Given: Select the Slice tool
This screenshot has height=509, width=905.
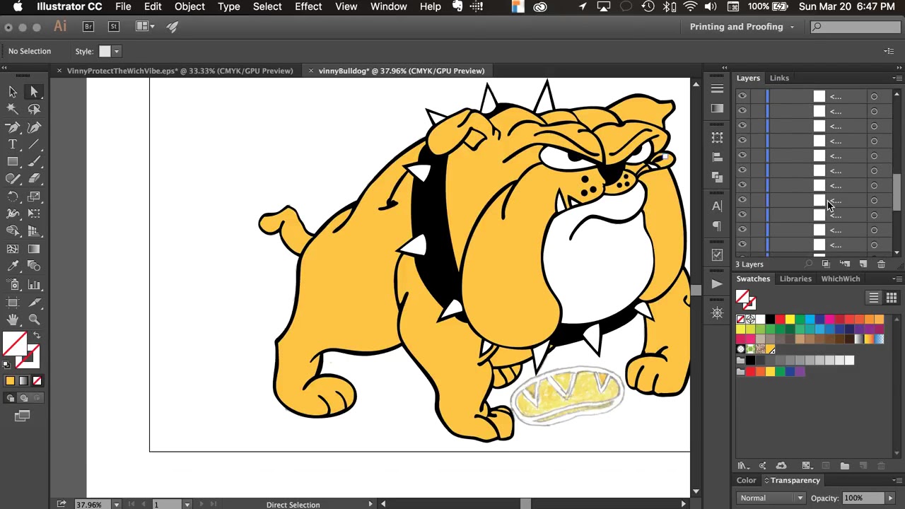Looking at the screenshot, I should 34,302.
